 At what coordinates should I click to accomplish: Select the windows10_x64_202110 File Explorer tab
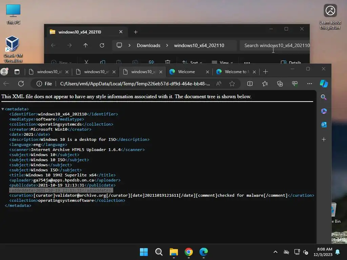click(86, 32)
